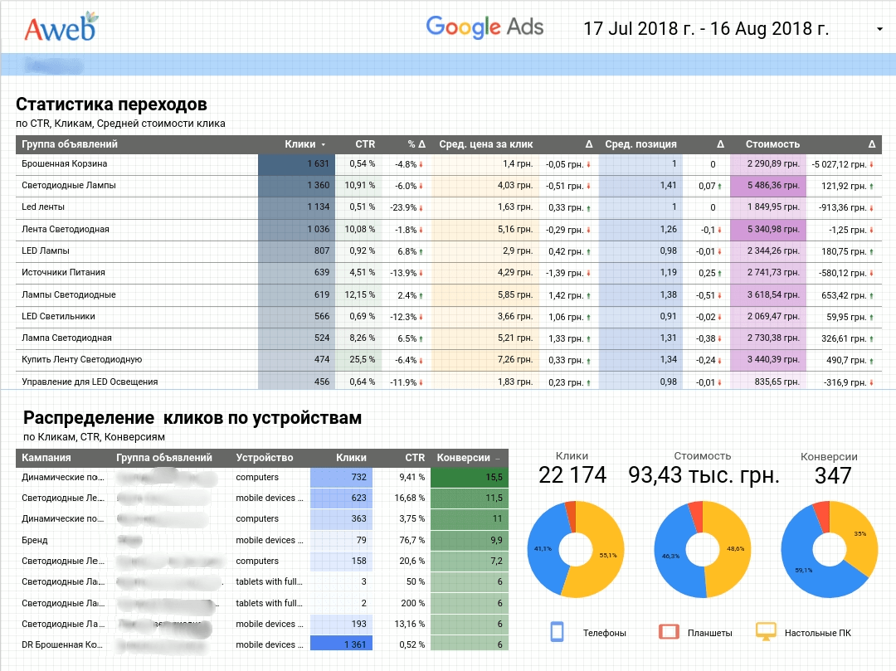Click the blue phone legend icon

[558, 632]
